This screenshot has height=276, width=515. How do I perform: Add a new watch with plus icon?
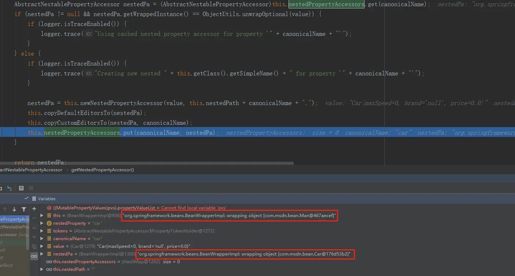pyautogui.click(x=34, y=209)
